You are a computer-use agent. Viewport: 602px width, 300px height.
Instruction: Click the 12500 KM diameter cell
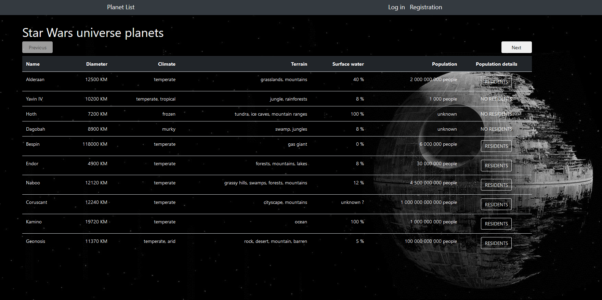click(x=96, y=79)
